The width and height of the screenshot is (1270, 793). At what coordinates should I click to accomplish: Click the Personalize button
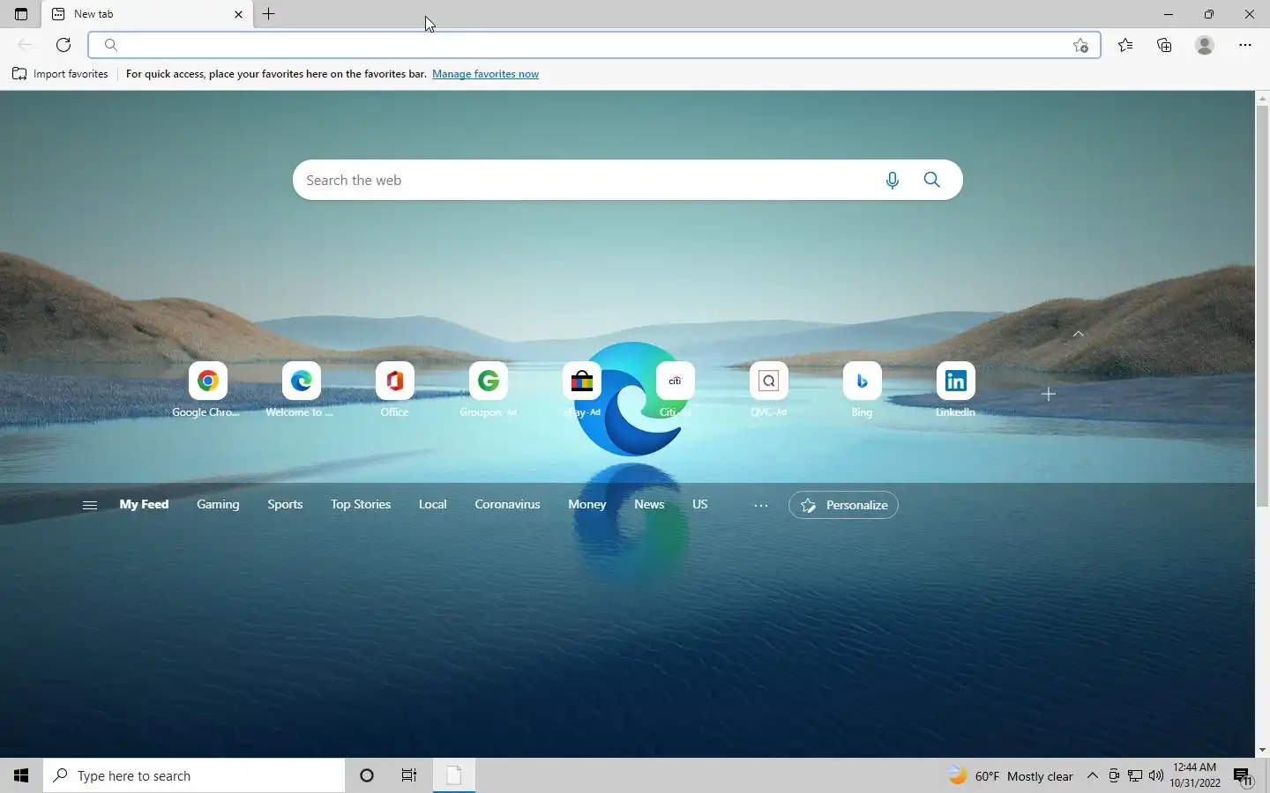coord(843,505)
